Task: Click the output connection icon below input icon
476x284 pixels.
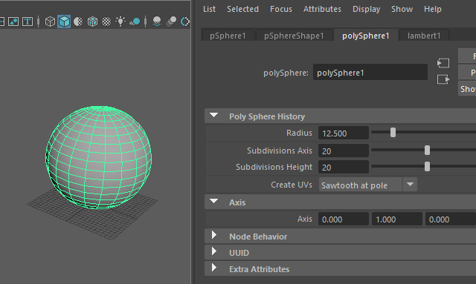Action: click(x=443, y=79)
